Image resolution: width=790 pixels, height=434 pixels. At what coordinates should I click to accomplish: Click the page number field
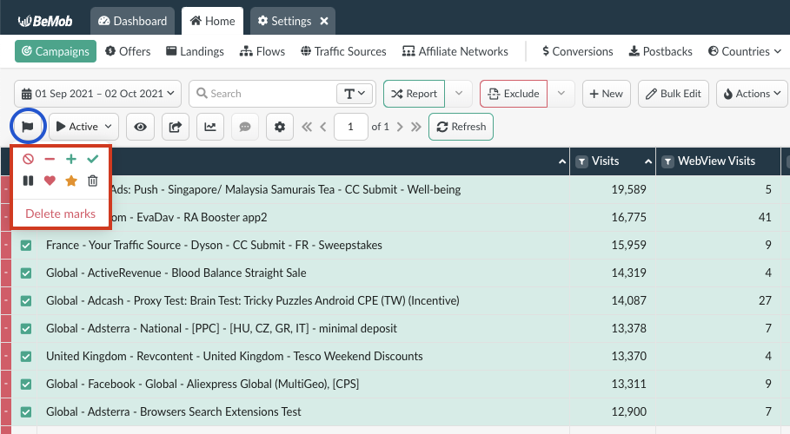(x=350, y=127)
